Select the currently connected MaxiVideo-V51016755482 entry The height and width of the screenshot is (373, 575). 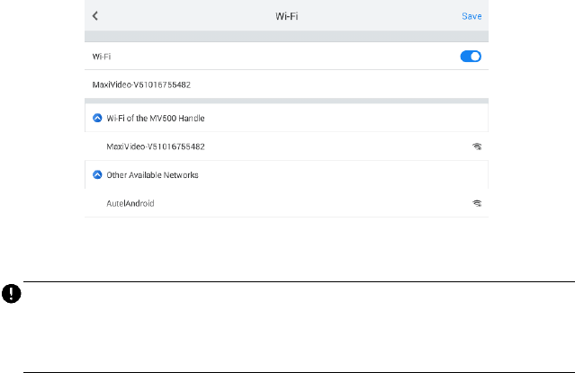point(142,84)
